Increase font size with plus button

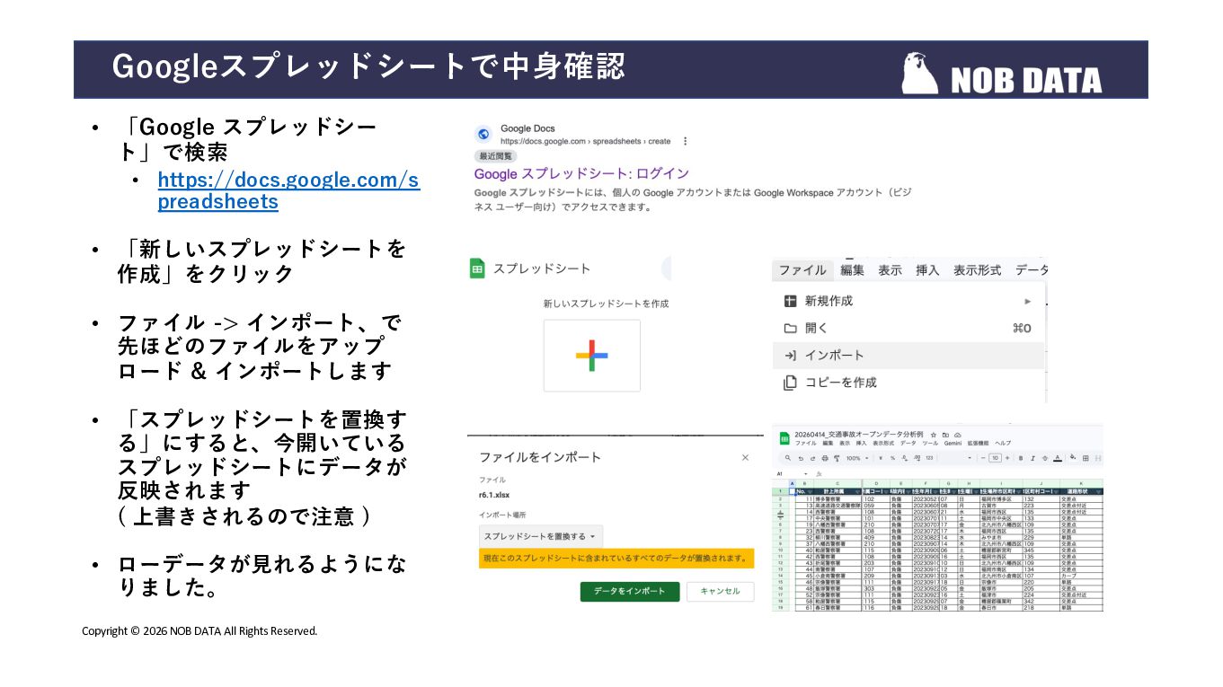[1007, 458]
